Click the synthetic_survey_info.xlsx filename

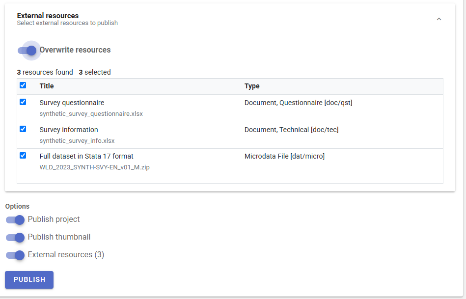tap(77, 140)
